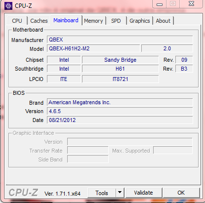205x203 pixels.
Task: Click the CPU-Z app icon in title bar
Action: pyautogui.click(x=8, y=6)
